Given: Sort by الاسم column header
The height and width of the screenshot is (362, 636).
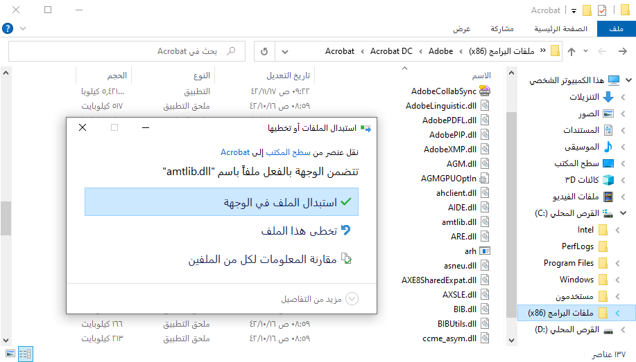Looking at the screenshot, I should tap(481, 75).
